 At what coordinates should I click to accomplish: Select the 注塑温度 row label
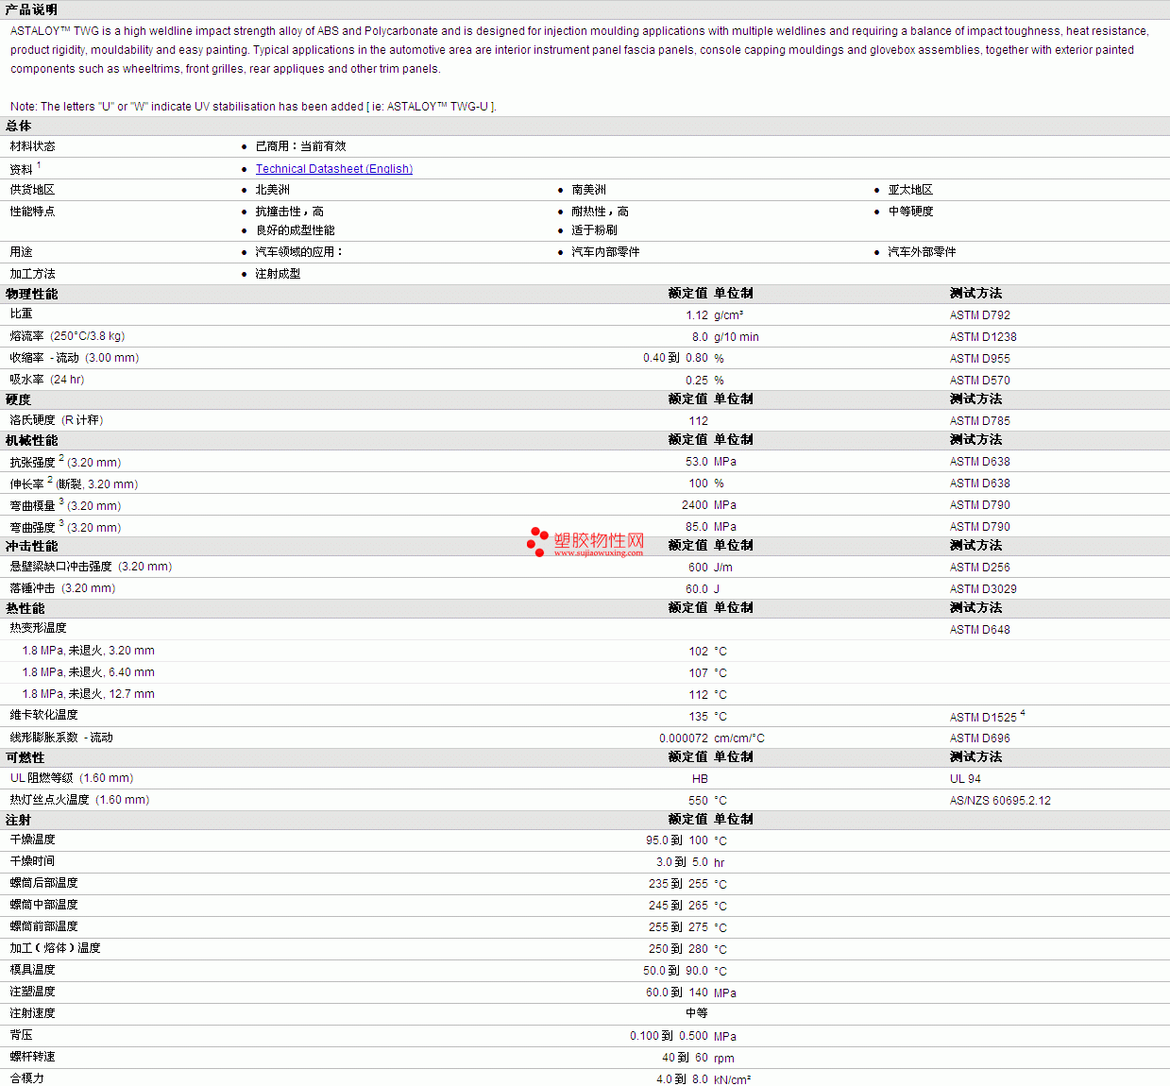pyautogui.click(x=33, y=992)
